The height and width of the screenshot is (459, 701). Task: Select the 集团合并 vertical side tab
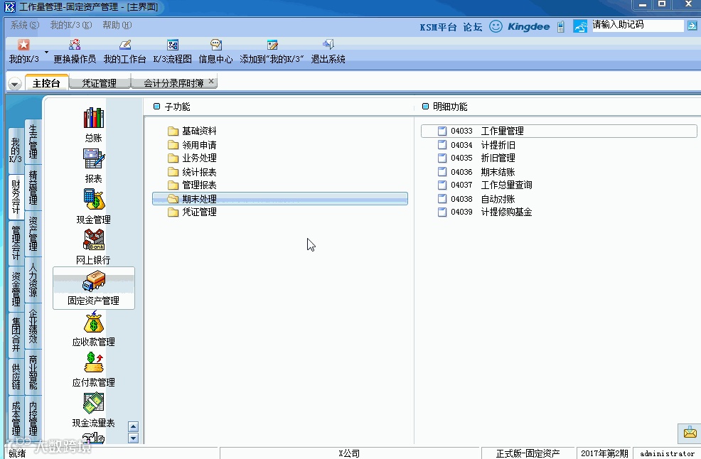[16, 335]
